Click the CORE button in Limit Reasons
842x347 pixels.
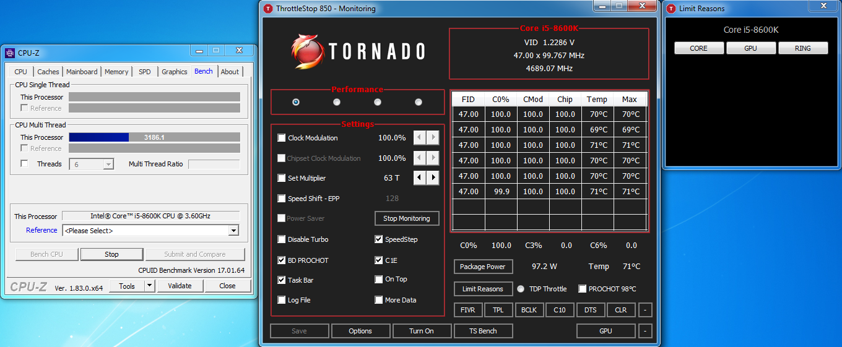click(699, 48)
